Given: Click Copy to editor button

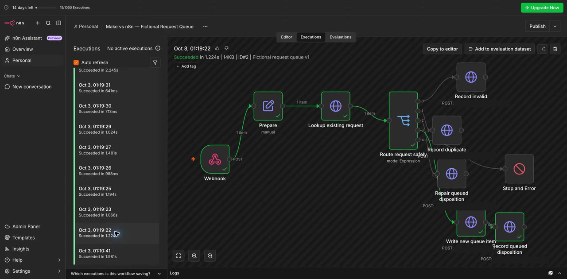Looking at the screenshot, I should pos(442,49).
